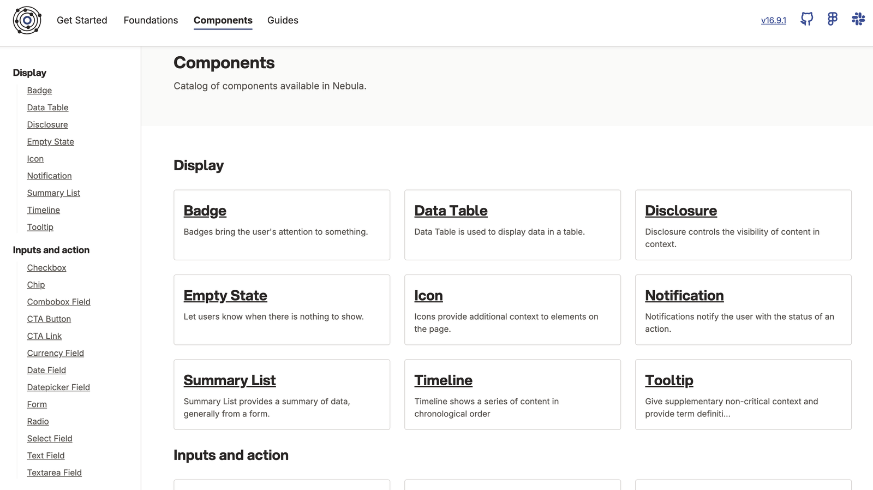Viewport: 873px width, 490px height.
Task: Open the Icon card heading
Action: [428, 295]
